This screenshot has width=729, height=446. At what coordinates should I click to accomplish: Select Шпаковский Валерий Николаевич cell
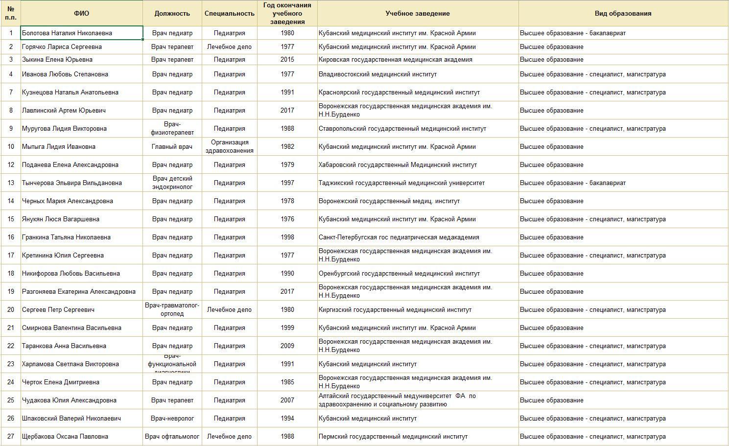[82, 419]
